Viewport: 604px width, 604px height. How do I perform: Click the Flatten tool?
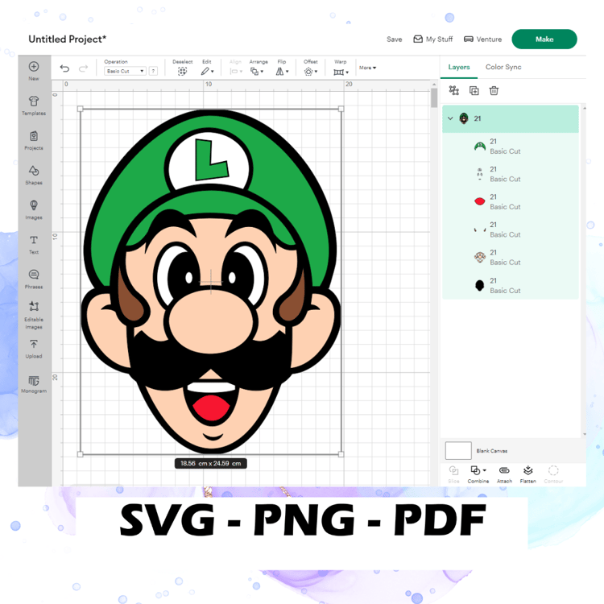click(x=527, y=474)
